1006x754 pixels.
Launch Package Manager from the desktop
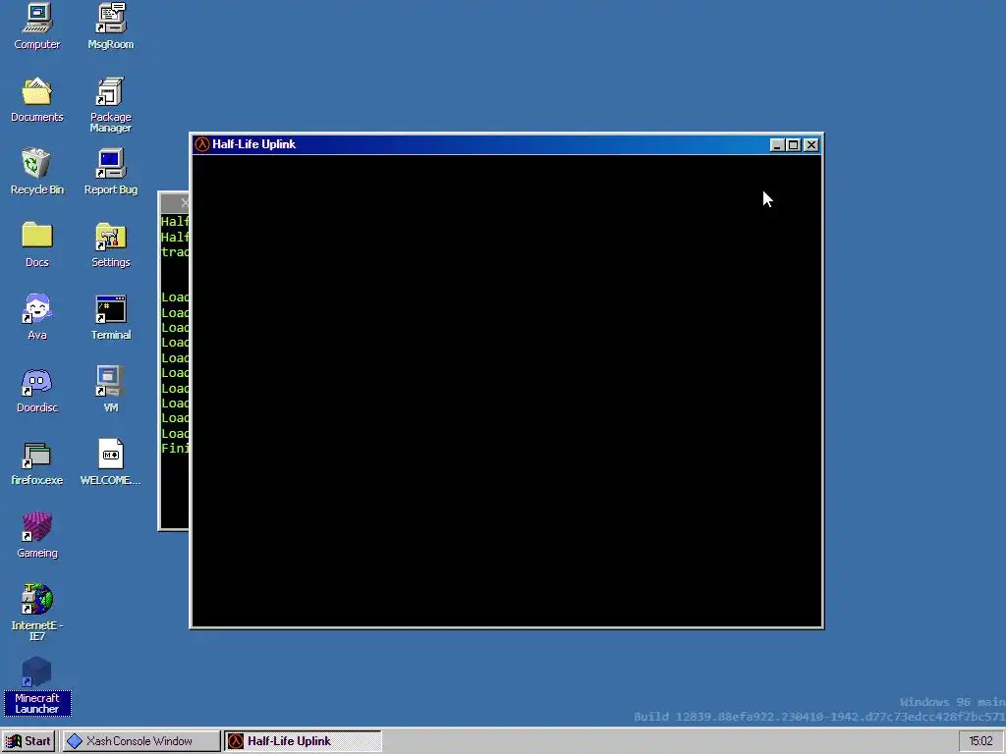point(110,104)
